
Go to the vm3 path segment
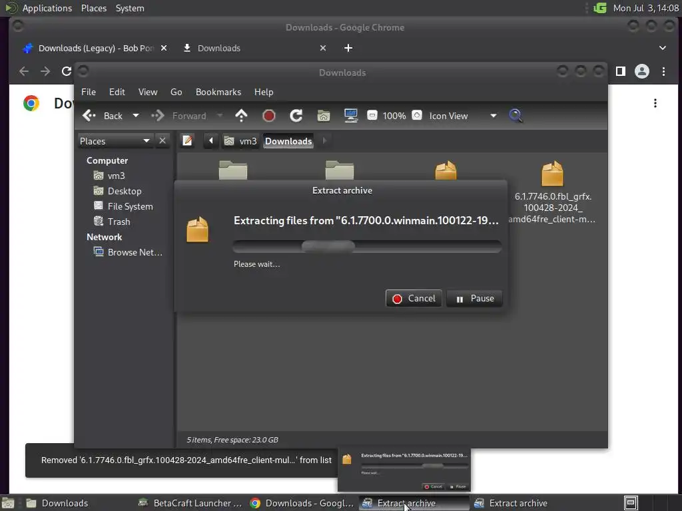tap(240, 141)
